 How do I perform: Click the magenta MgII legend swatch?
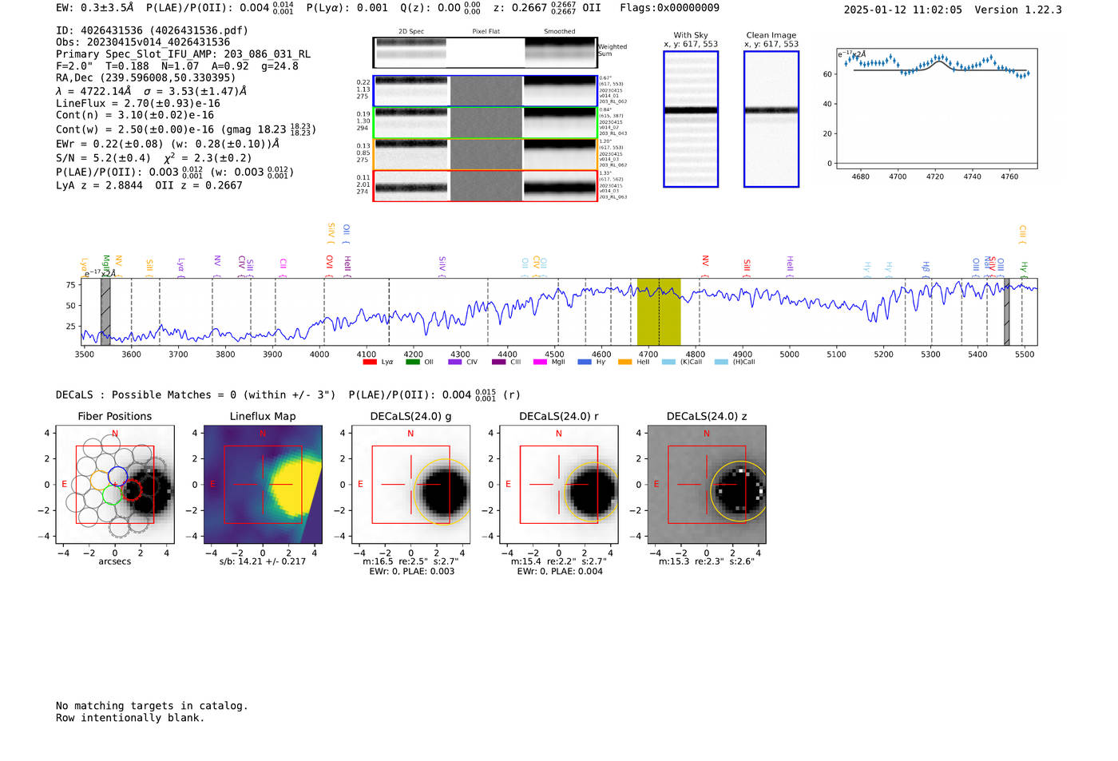click(540, 362)
